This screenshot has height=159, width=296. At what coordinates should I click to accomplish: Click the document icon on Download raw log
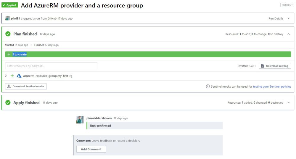tap(262, 66)
